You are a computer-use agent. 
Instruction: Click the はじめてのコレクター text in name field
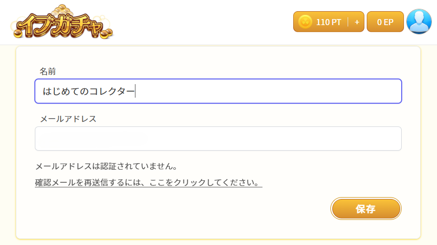88,92
